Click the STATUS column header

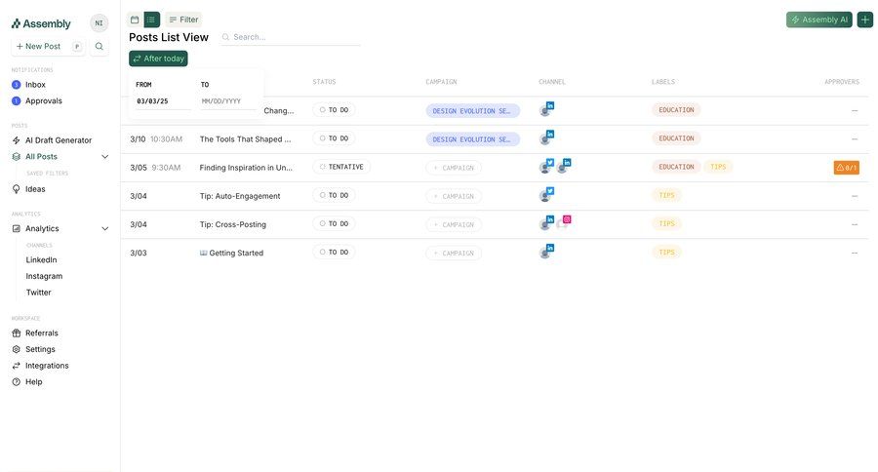(324, 82)
